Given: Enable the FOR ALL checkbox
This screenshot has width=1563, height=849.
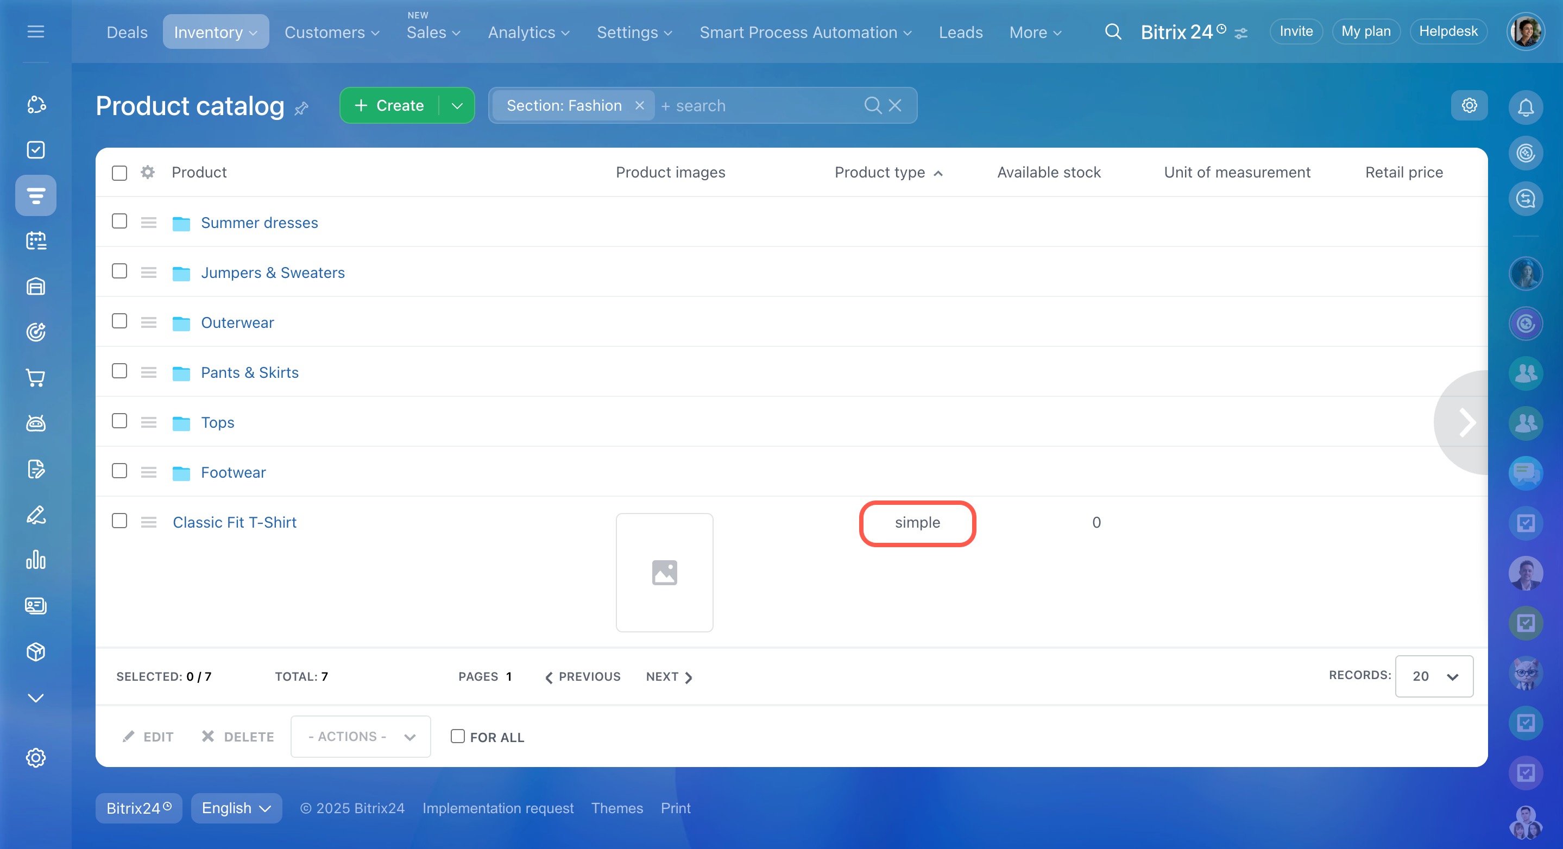Looking at the screenshot, I should pos(457,736).
